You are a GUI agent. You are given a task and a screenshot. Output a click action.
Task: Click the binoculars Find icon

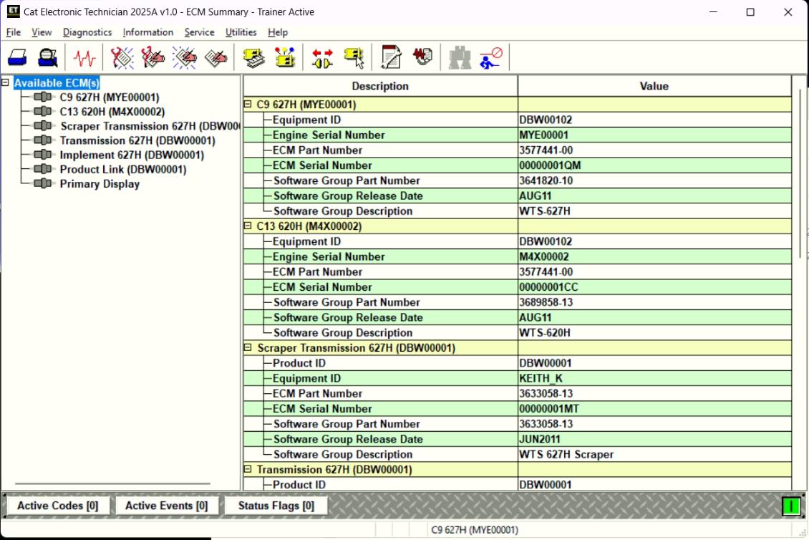pos(460,57)
